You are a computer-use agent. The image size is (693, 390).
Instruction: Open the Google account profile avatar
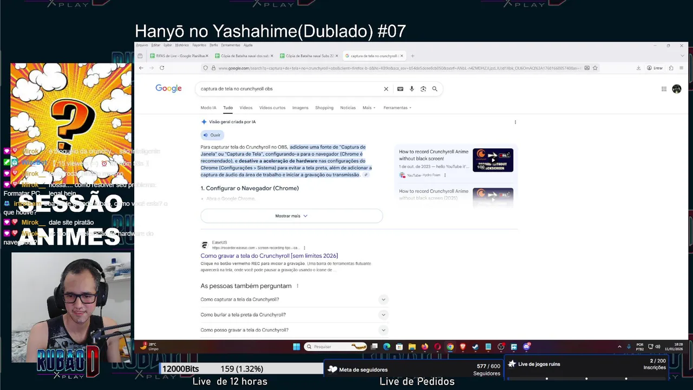[677, 89]
